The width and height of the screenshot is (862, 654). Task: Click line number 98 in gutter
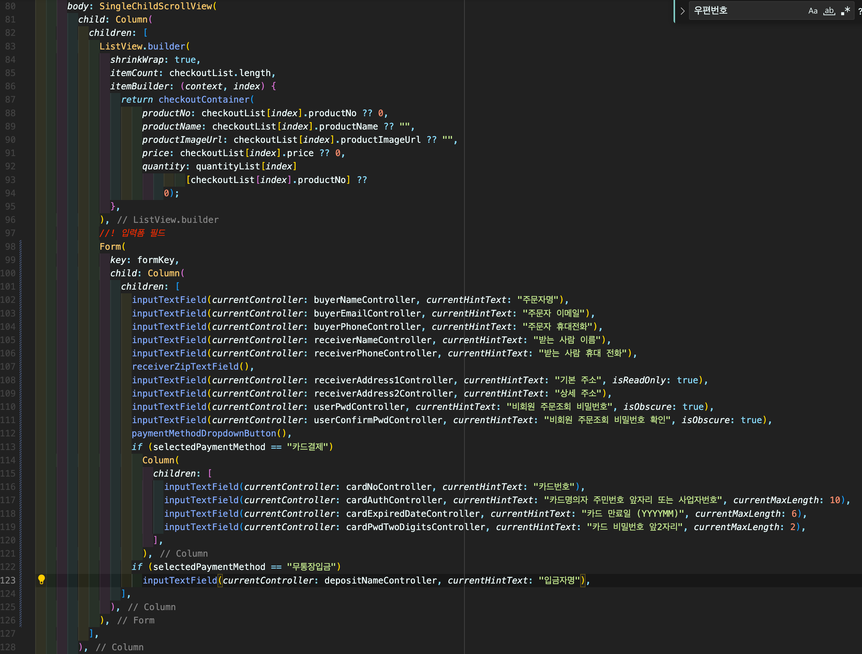11,247
